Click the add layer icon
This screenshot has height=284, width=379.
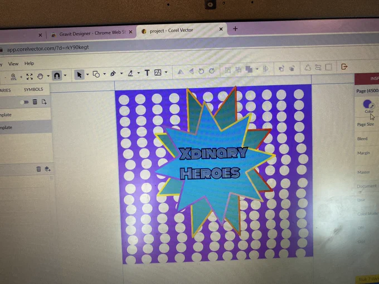pyautogui.click(x=47, y=169)
